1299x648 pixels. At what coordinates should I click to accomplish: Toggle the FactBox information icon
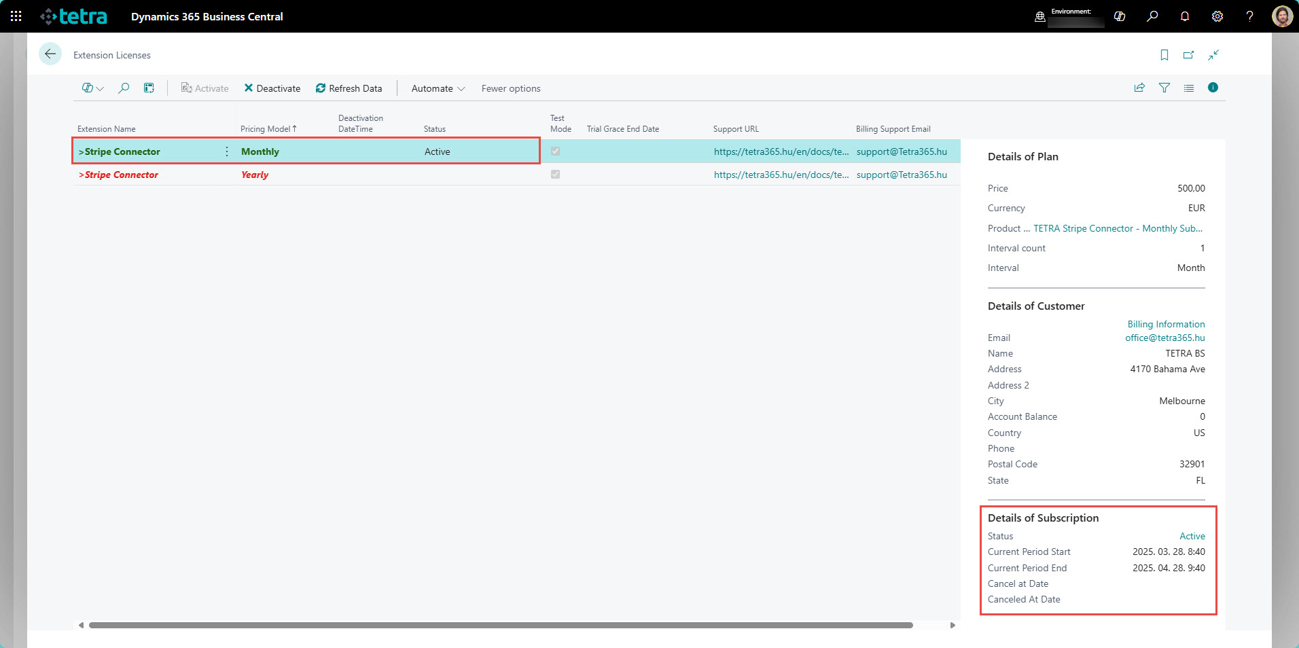pyautogui.click(x=1213, y=88)
